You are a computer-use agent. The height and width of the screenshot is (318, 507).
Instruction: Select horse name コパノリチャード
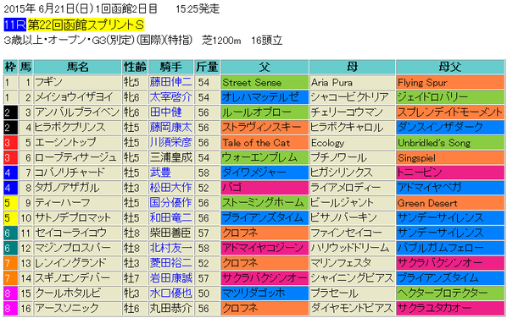click(70, 173)
